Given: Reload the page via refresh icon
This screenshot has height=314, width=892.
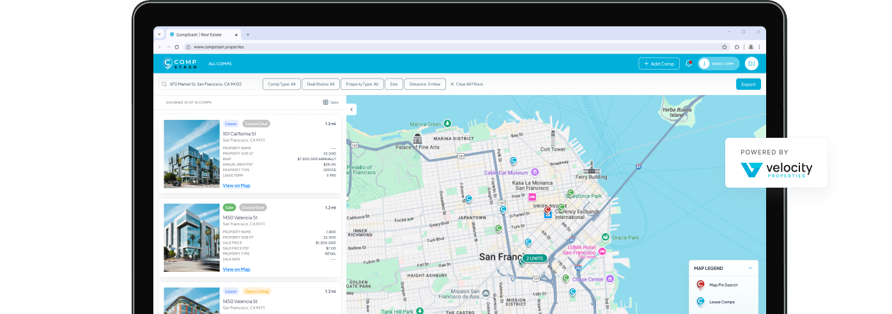Looking at the screenshot, I should click(x=177, y=47).
